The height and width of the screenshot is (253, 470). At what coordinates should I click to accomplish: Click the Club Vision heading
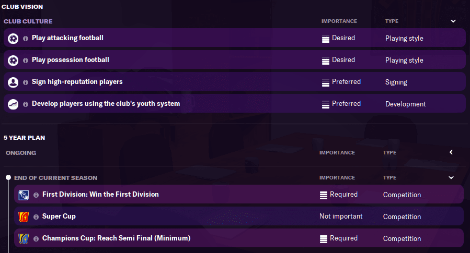22,7
